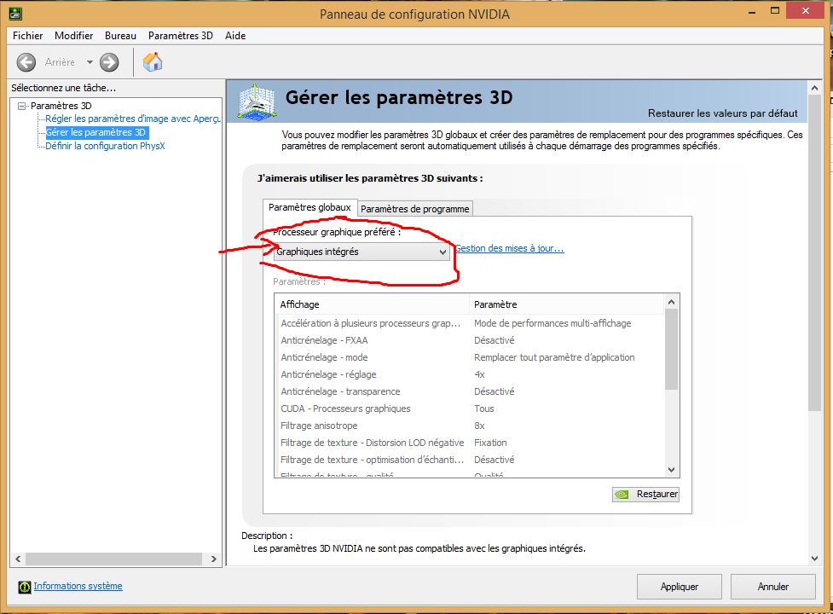Open Informations système link

(78, 586)
